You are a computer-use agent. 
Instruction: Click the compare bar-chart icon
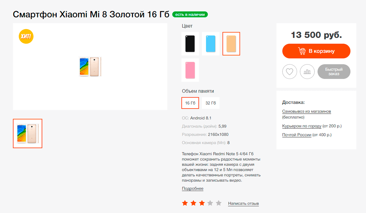click(307, 72)
